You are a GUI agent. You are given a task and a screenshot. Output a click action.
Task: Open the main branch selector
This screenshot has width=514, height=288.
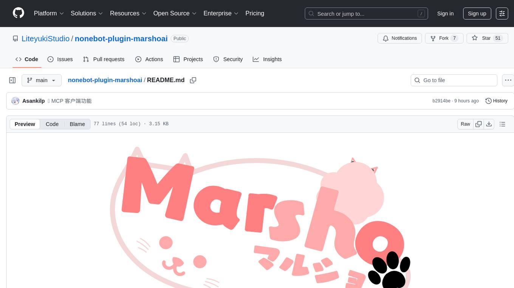[42, 80]
